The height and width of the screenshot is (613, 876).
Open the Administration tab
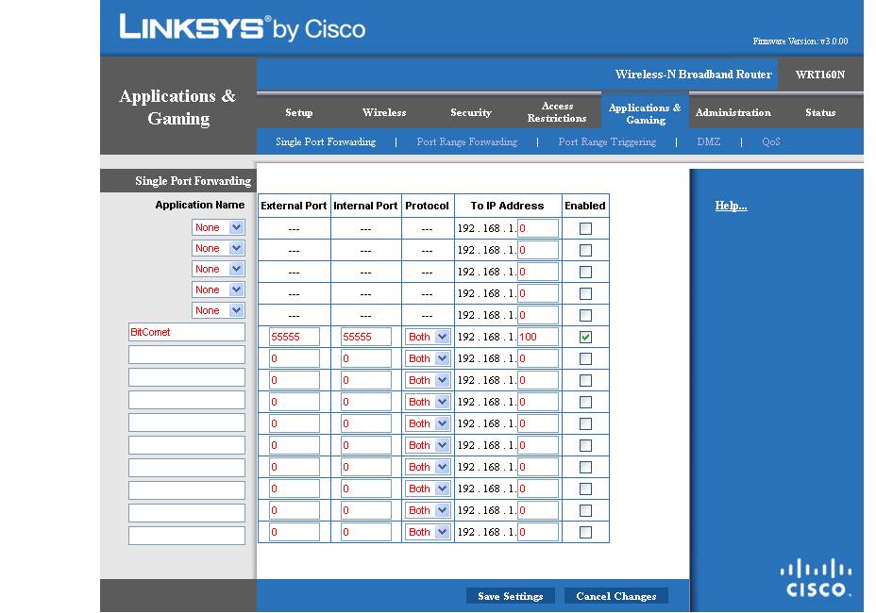click(x=733, y=112)
